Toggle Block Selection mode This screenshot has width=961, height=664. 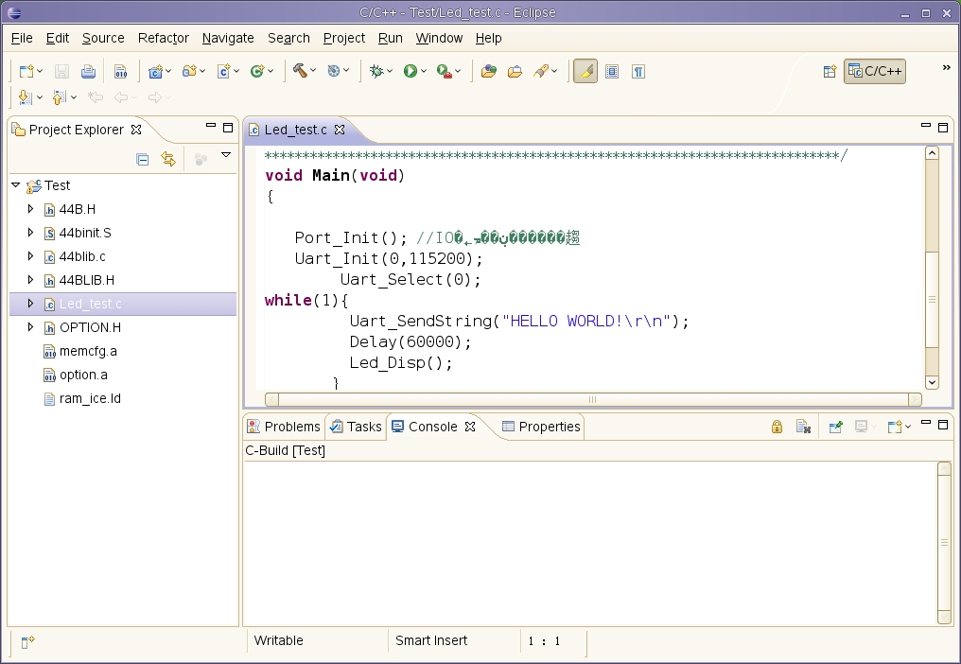612,72
